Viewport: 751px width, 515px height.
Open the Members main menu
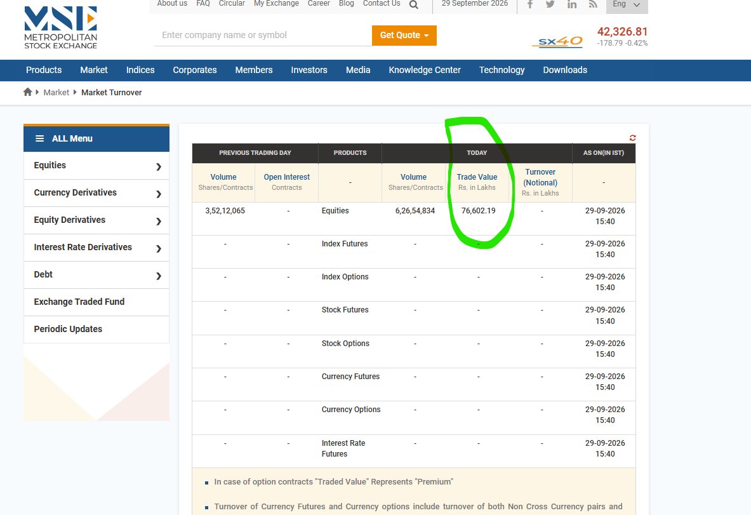click(x=254, y=70)
